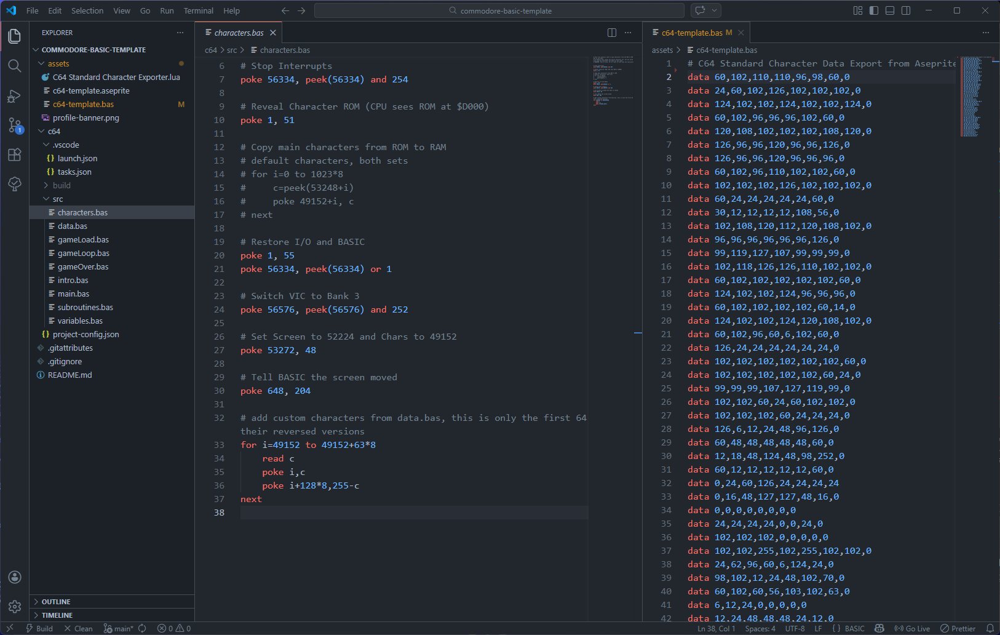Image resolution: width=1000 pixels, height=635 pixels.
Task: Collapse the .vscode folder
Action: 112,145
